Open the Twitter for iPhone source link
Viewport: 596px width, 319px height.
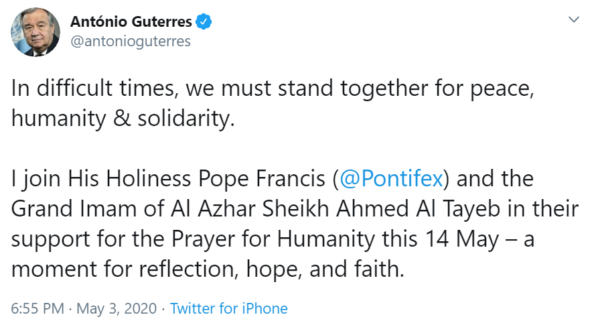click(228, 308)
